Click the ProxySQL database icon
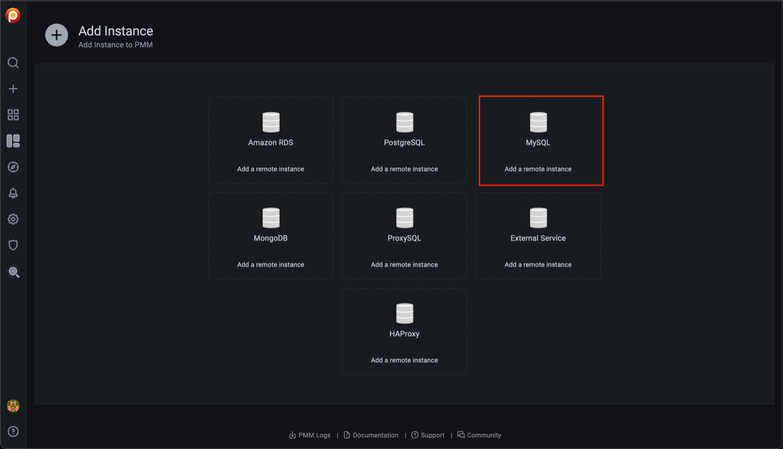 coord(404,218)
